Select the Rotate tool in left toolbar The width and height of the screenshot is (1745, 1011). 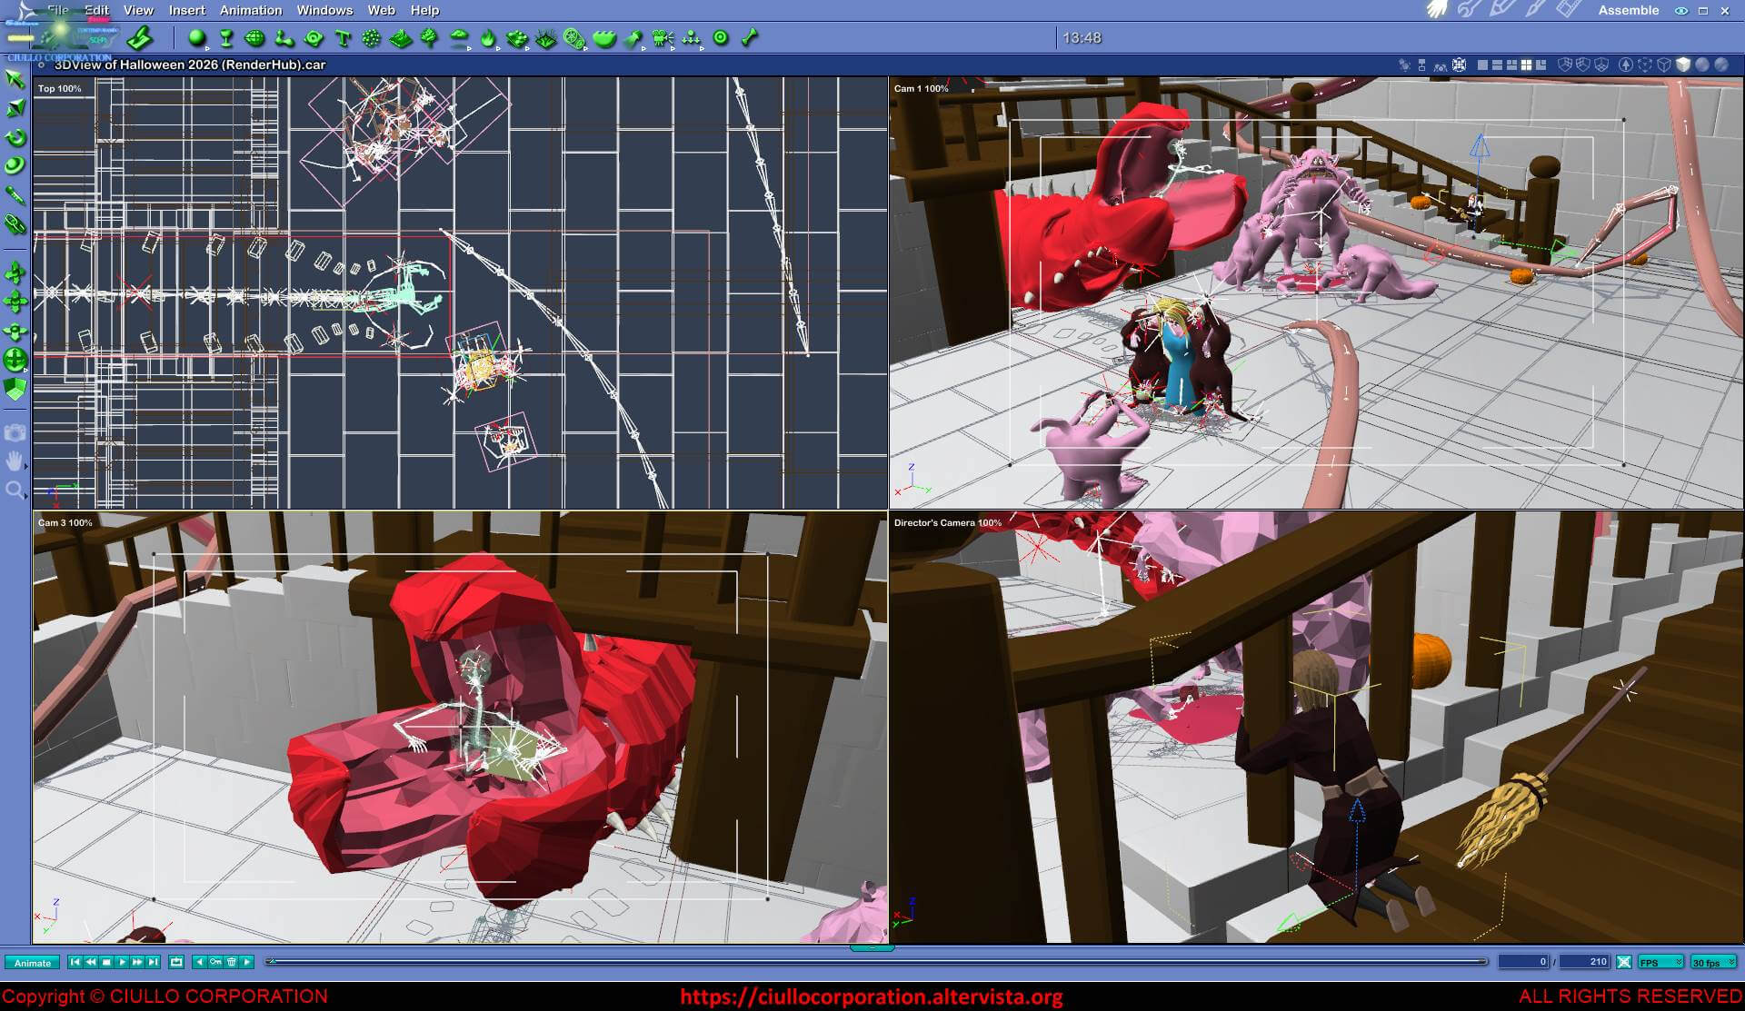click(15, 138)
